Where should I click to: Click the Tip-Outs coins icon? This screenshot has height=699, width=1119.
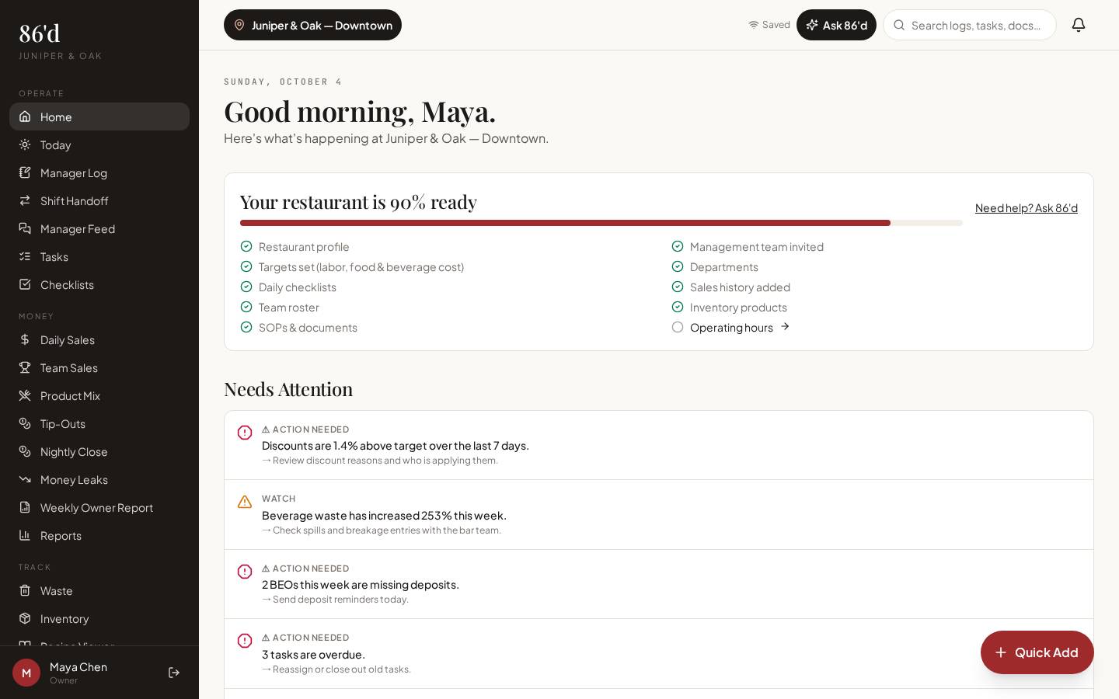click(25, 423)
